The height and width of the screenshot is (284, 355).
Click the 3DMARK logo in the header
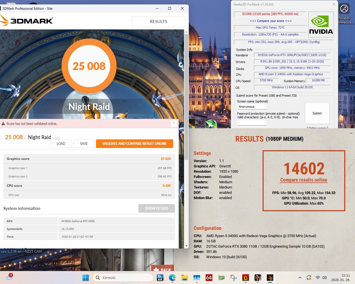tap(27, 20)
